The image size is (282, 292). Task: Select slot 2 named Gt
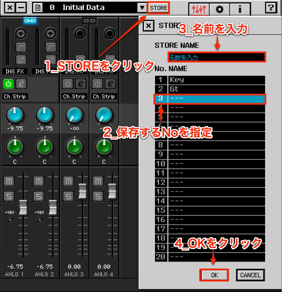pos(210,89)
